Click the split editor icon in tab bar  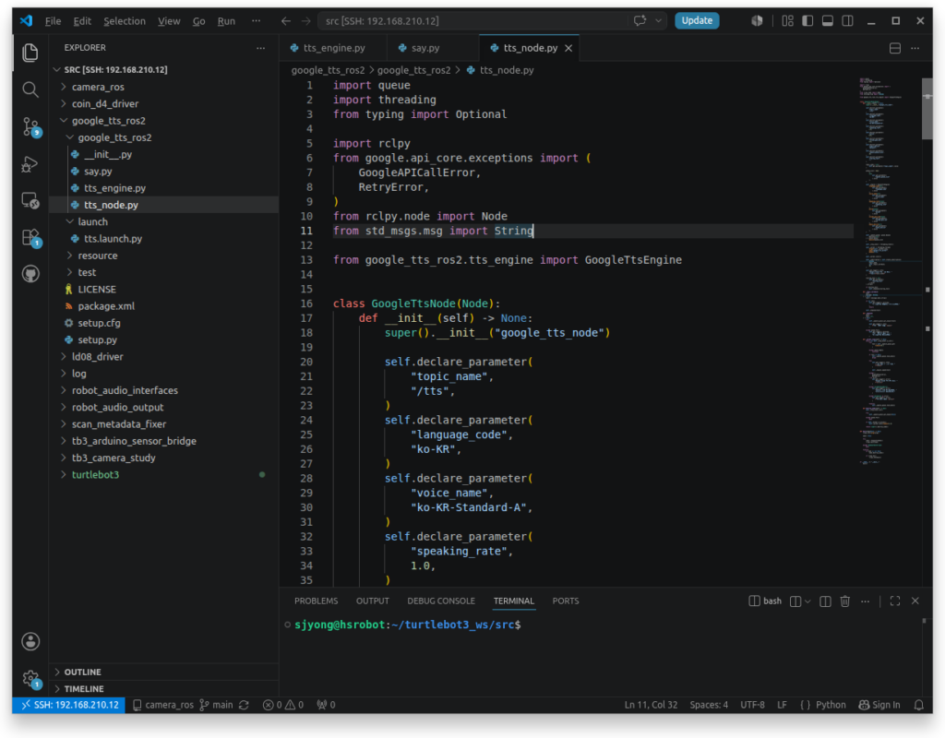(x=895, y=48)
